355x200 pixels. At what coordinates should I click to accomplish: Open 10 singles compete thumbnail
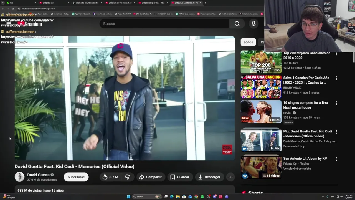pos(261,112)
